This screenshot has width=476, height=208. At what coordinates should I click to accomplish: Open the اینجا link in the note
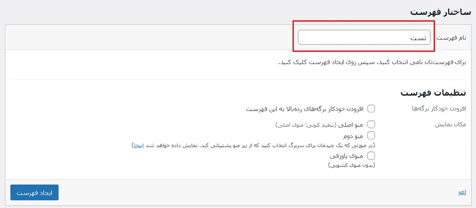click(x=138, y=145)
